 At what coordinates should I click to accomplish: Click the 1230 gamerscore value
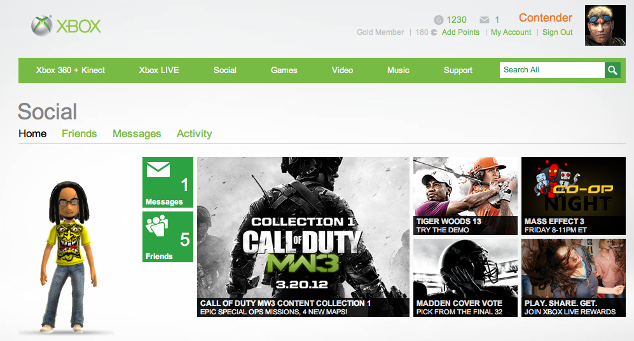[x=457, y=20]
